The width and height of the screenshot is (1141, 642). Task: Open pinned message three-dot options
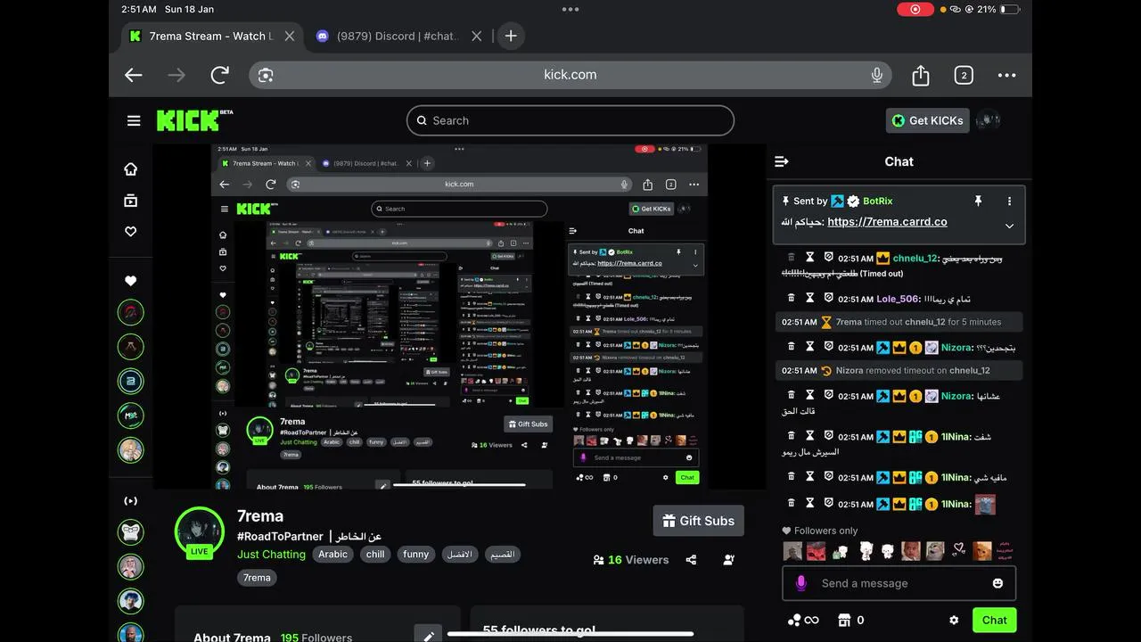point(1009,202)
